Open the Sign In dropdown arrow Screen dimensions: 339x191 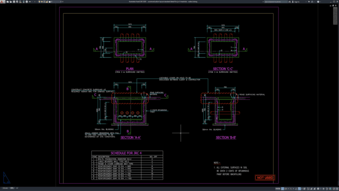[306, 2]
